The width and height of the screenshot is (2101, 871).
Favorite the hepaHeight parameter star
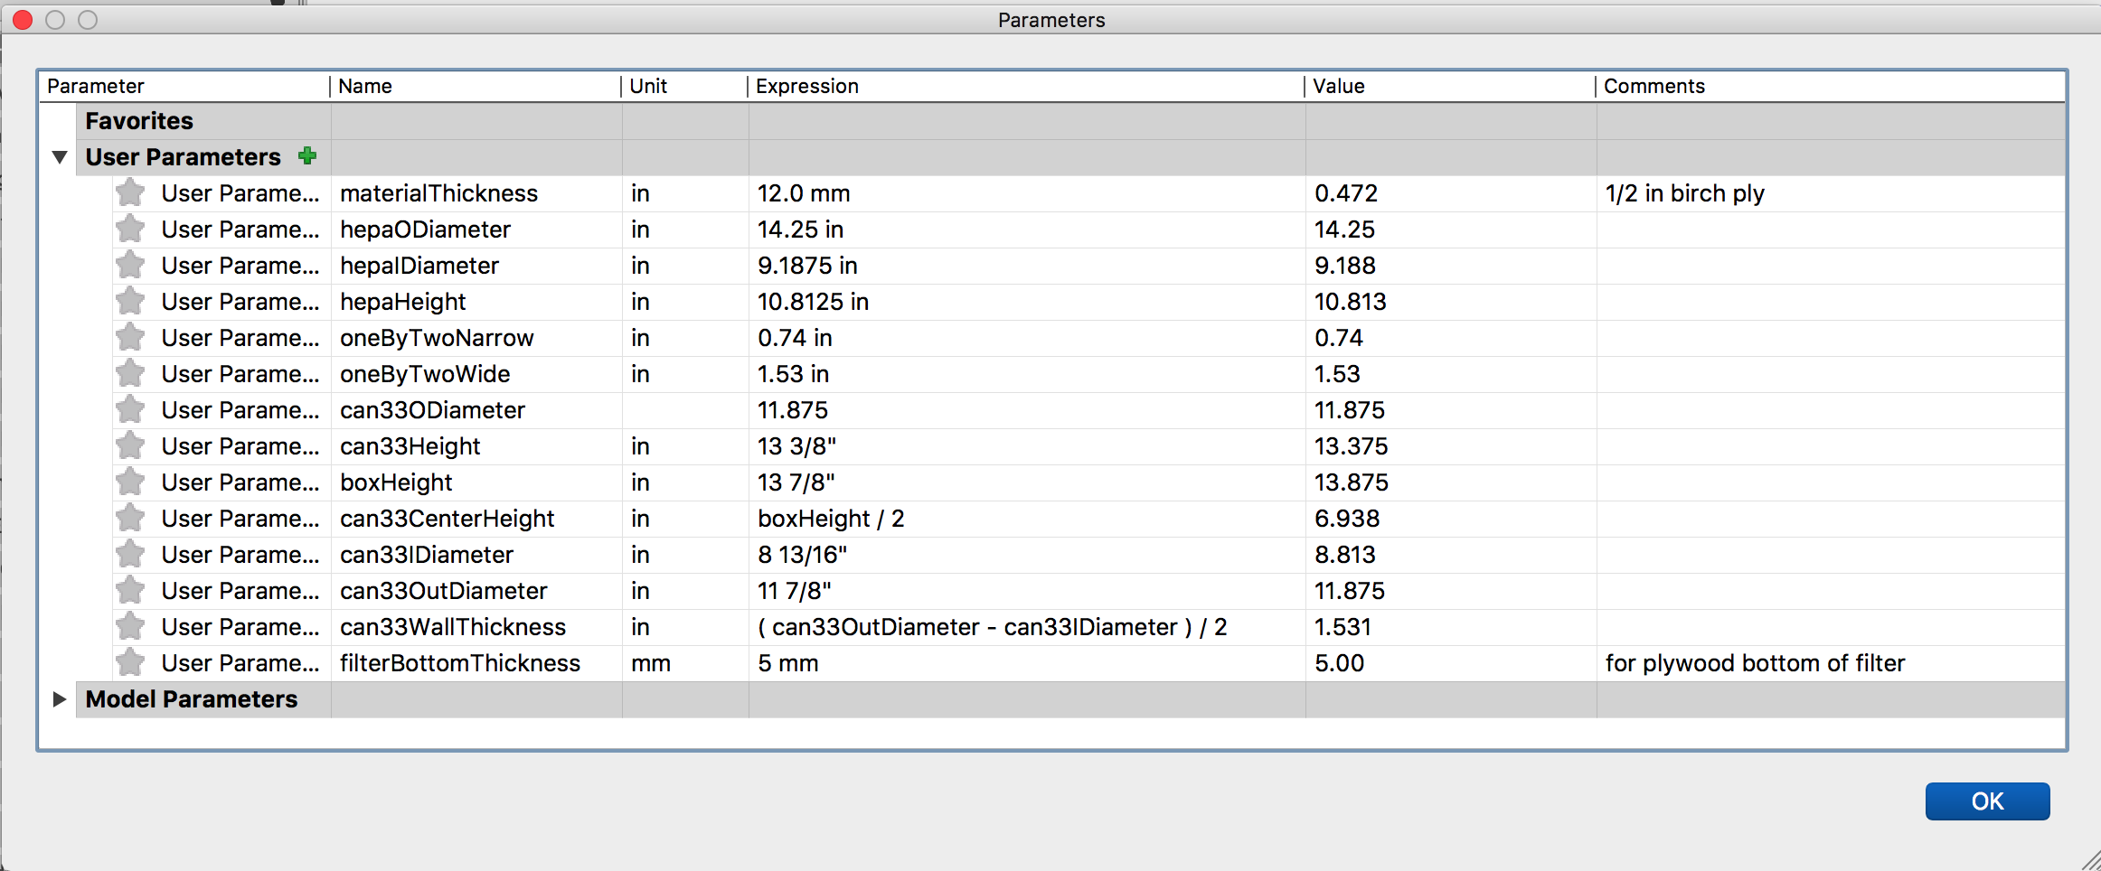click(x=130, y=301)
